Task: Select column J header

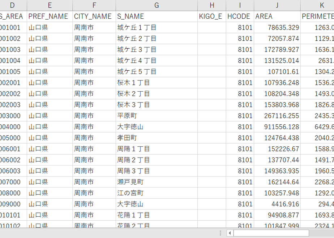Action: pyautogui.click(x=277, y=5)
